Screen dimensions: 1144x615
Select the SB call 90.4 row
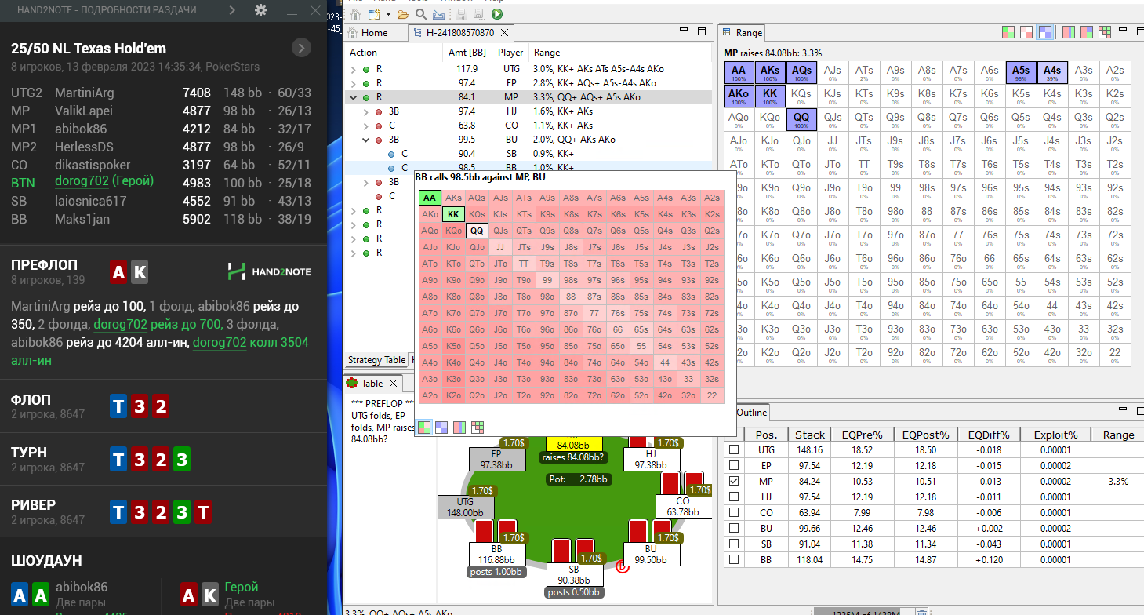coord(529,154)
